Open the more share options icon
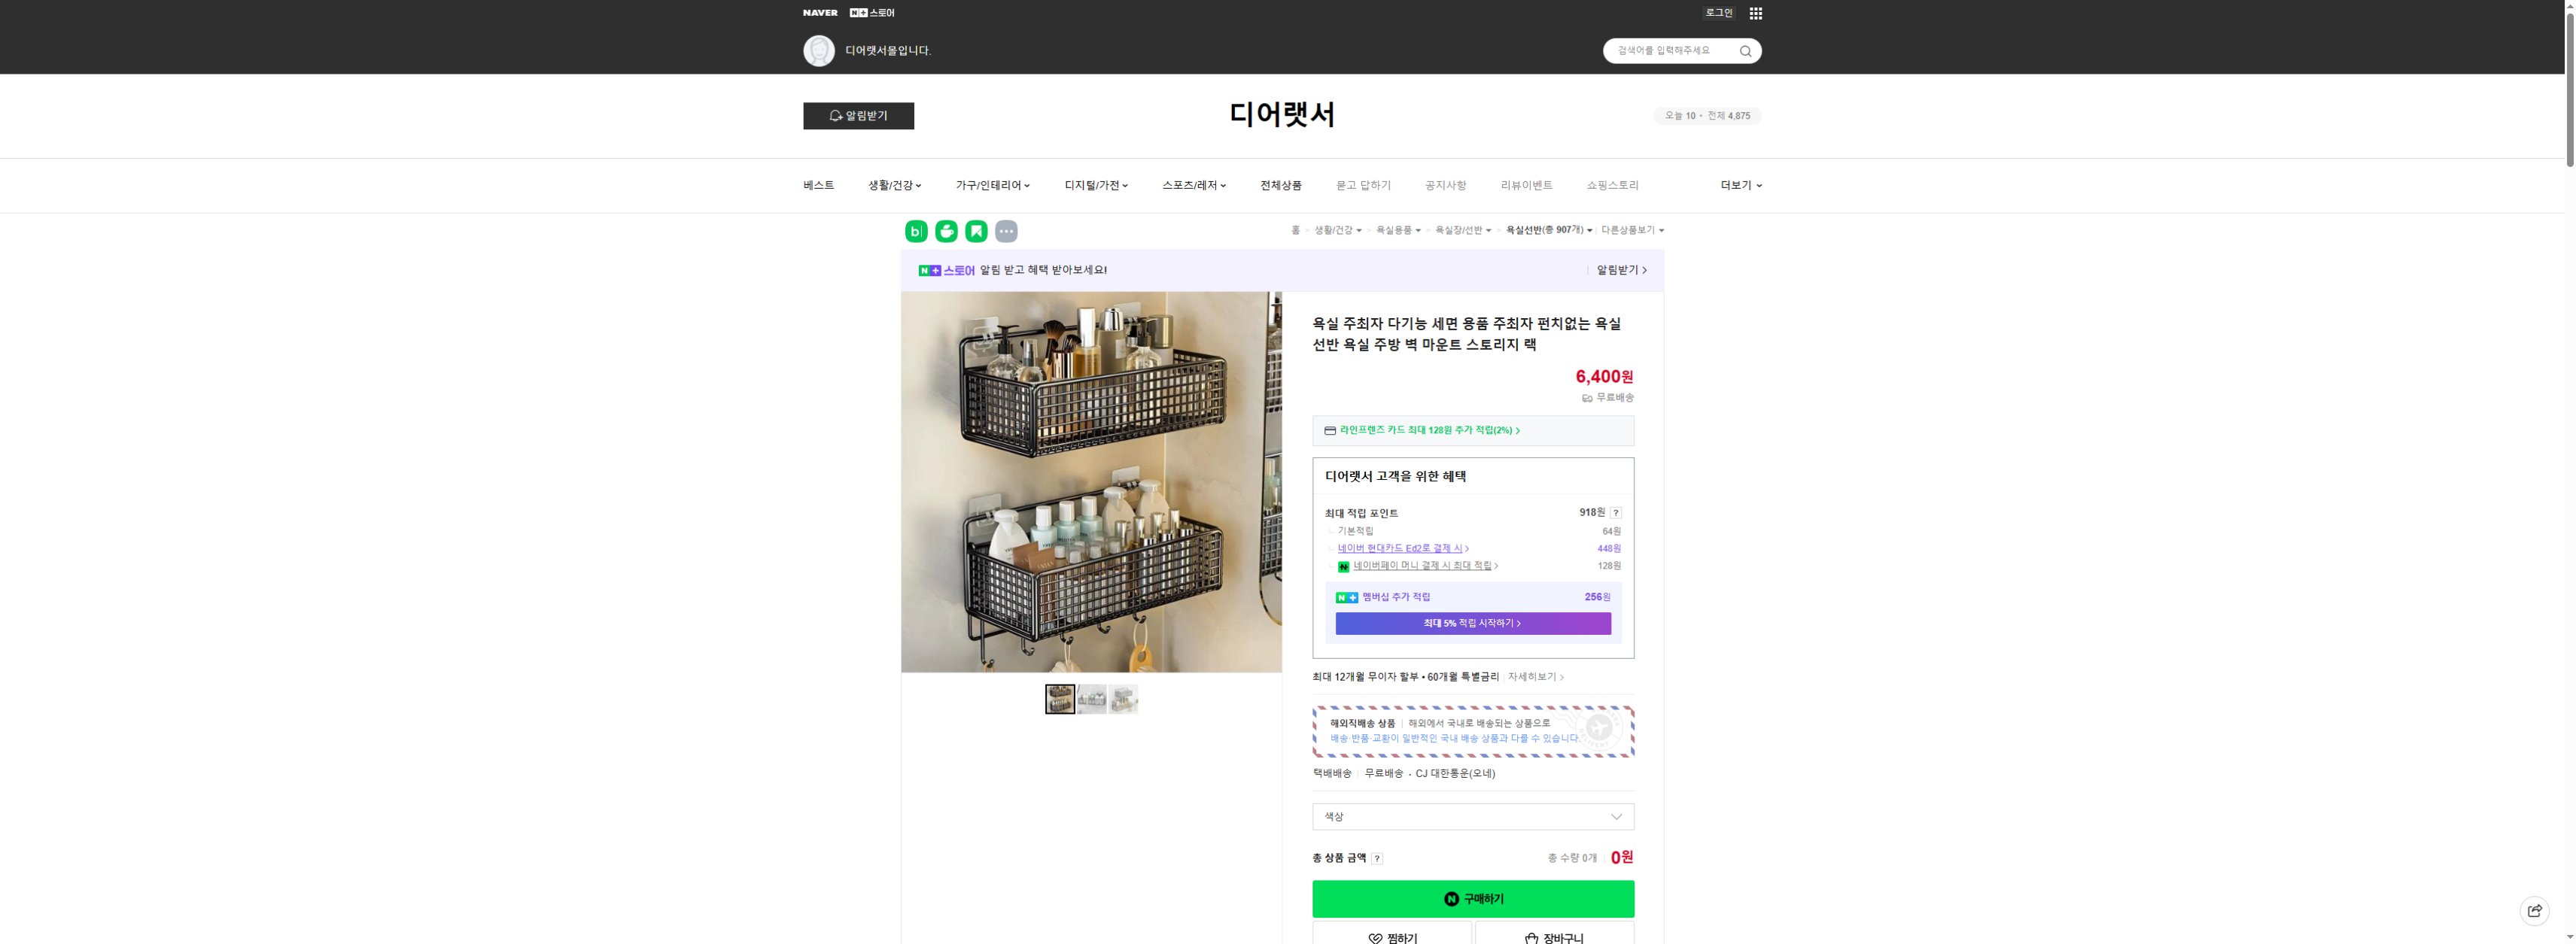Image resolution: width=2576 pixels, height=944 pixels. pos(1006,231)
